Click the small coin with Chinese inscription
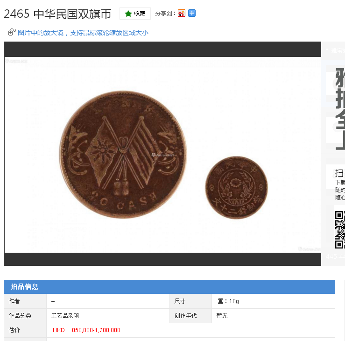 pos(237,188)
